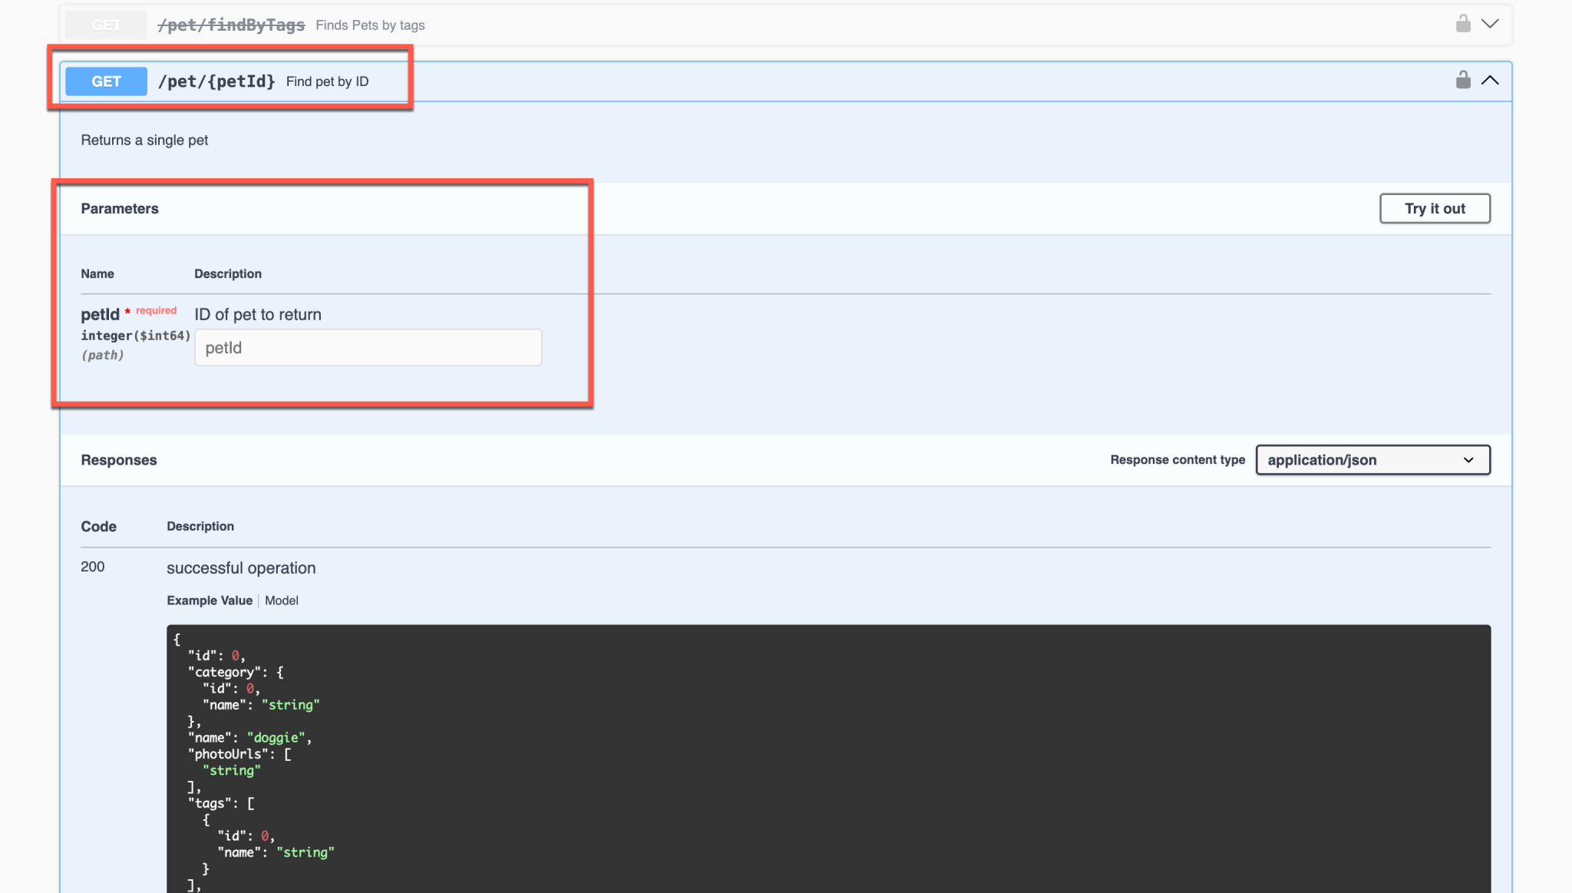Click the (path) parameter location label

point(103,355)
